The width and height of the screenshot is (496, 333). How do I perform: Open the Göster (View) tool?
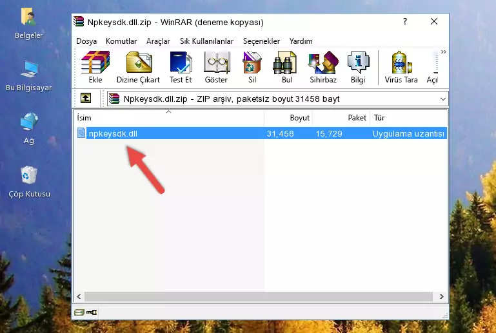(216, 67)
